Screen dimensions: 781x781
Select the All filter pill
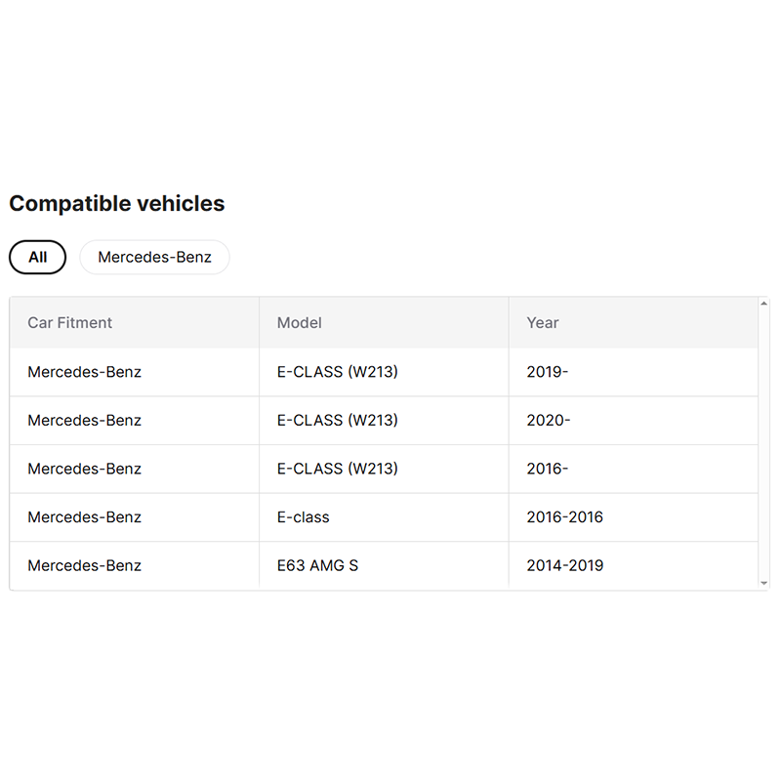click(37, 257)
